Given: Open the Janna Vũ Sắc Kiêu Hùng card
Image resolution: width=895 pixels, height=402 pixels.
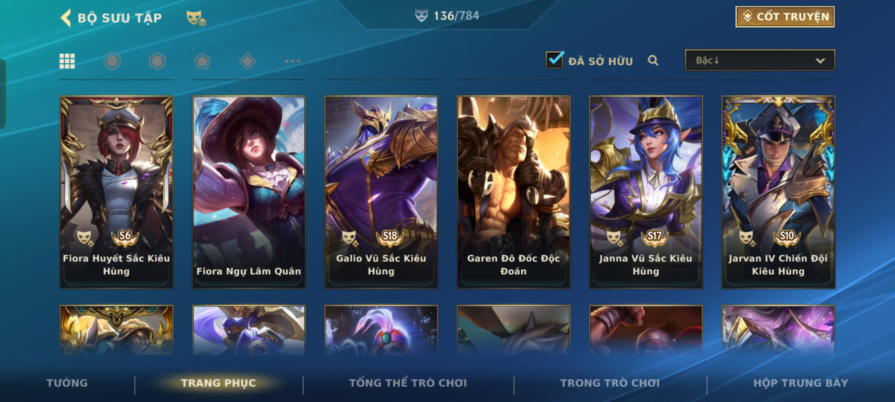Looking at the screenshot, I should point(646,192).
